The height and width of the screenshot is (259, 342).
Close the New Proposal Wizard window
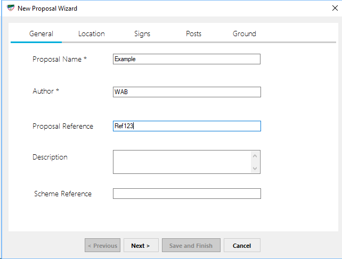coord(334,8)
